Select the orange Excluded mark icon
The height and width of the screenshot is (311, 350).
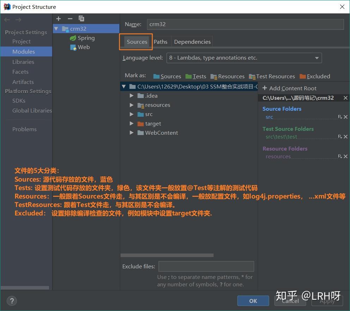pos(302,76)
